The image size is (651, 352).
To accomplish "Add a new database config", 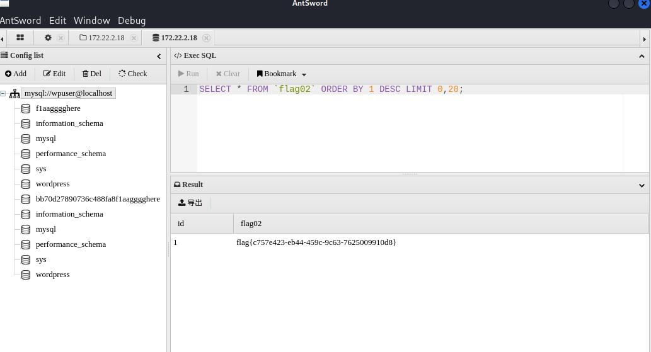I will point(16,74).
